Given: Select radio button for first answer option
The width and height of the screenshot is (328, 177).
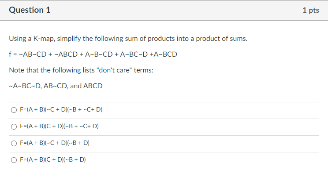Looking at the screenshot, I should [15, 110].
